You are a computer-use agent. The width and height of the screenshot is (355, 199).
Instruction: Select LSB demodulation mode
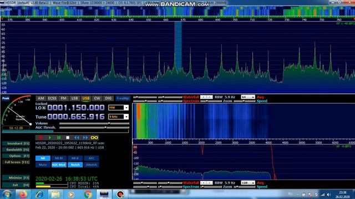(x=74, y=98)
